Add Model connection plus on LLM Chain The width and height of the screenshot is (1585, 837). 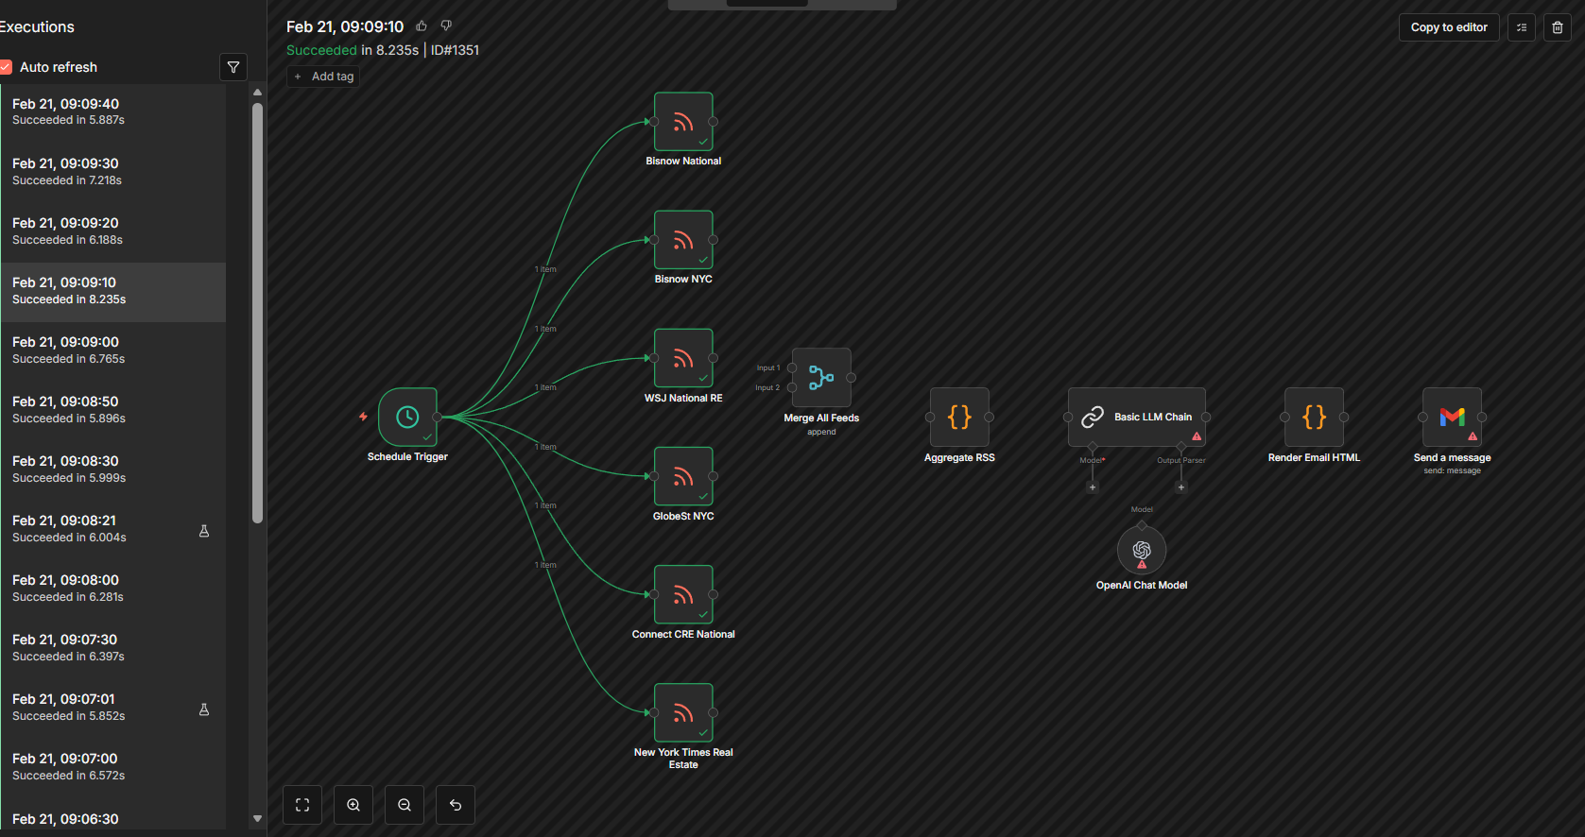[1093, 487]
